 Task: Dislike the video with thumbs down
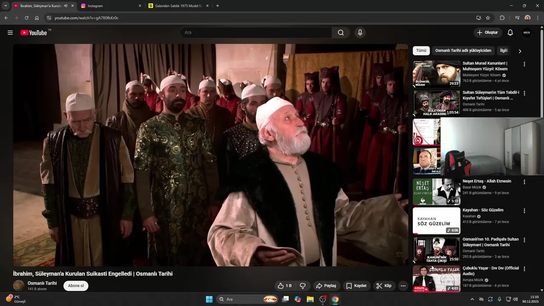[x=303, y=286]
